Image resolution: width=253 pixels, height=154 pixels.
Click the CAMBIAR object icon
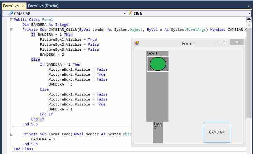[x=11, y=13]
